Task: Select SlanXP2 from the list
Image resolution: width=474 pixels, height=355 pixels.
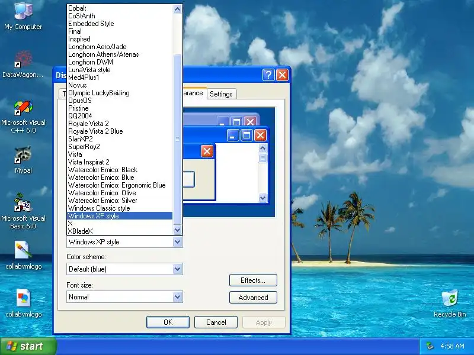Action: pyautogui.click(x=120, y=139)
